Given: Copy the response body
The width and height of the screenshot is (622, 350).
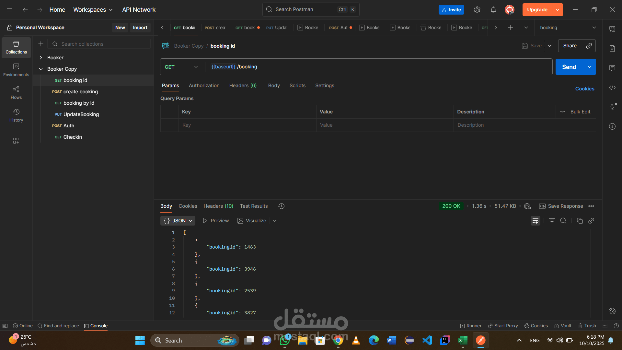Looking at the screenshot, I should click(x=580, y=220).
